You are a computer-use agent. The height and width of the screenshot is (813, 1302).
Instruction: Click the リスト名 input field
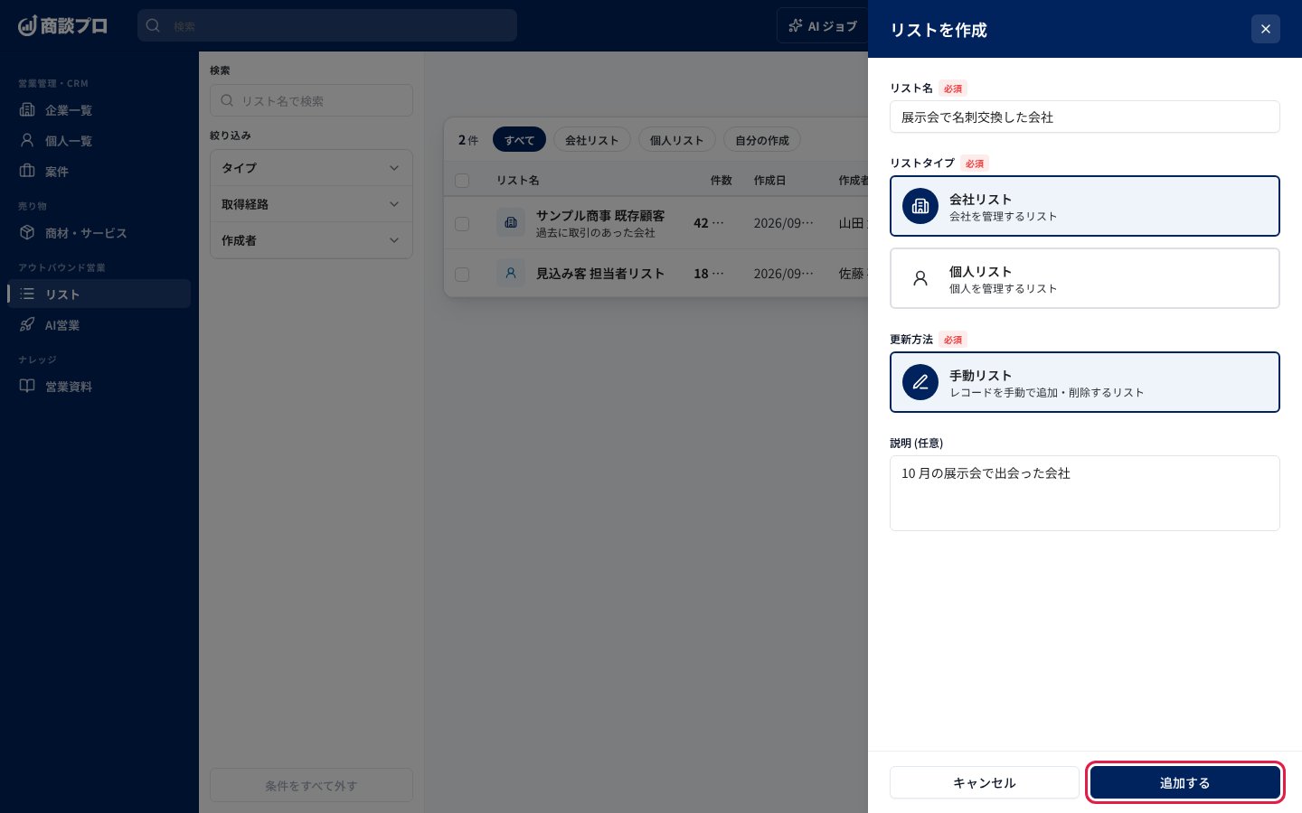point(1085,117)
